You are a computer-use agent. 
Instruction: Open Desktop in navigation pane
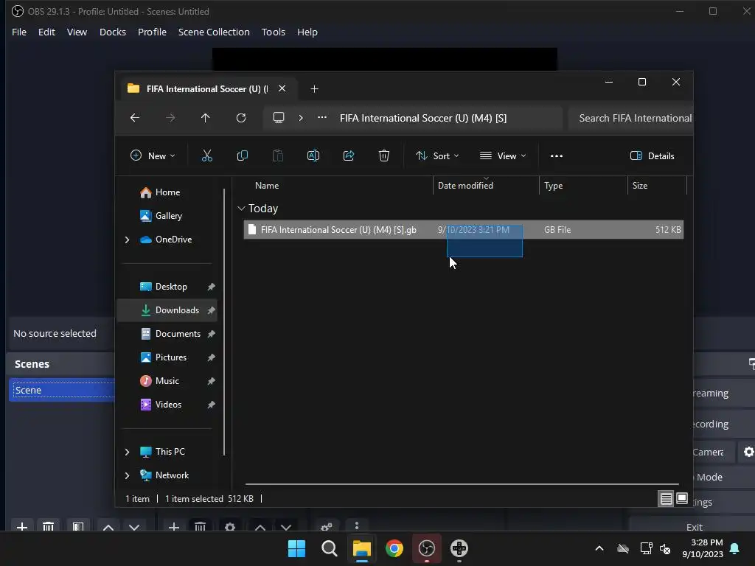(x=167, y=287)
